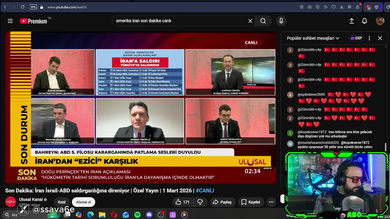
Task: Click the browser back arrow
Action: [5, 7]
